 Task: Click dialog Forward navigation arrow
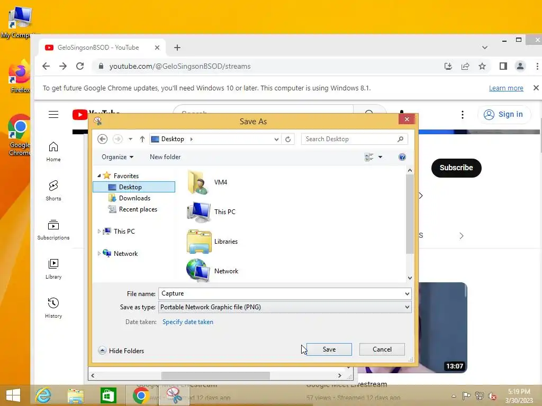[x=118, y=139]
